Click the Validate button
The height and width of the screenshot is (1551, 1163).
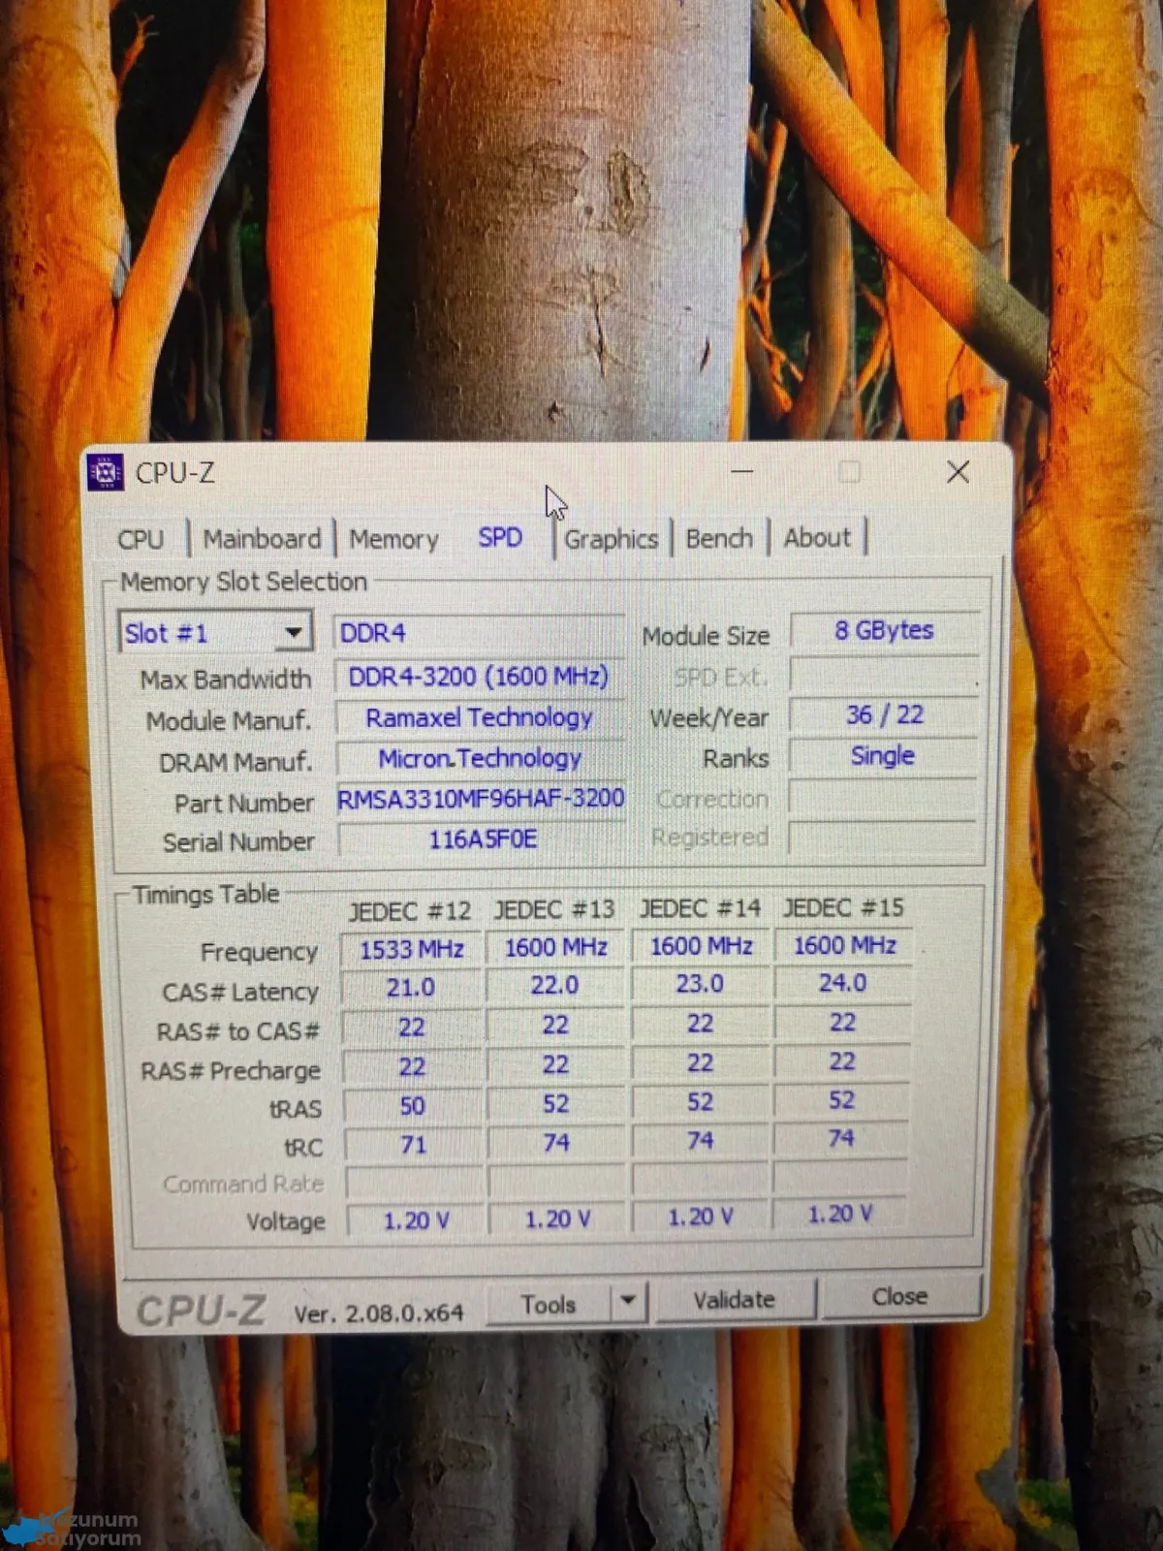pos(735,1300)
